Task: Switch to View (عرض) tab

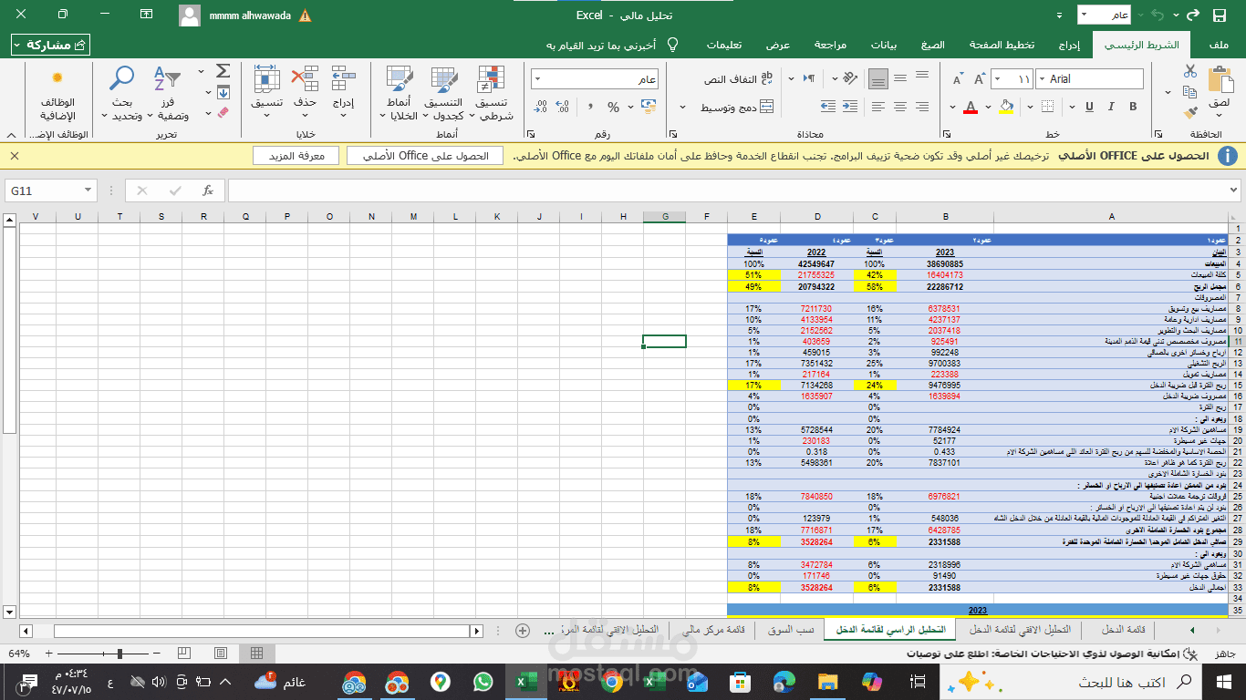Action: [778, 45]
